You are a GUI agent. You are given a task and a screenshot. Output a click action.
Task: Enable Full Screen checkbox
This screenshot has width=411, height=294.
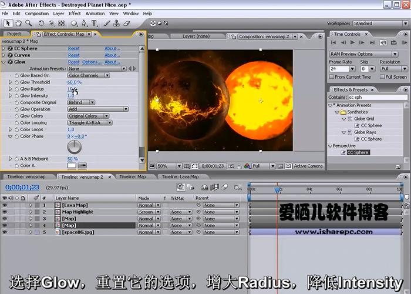coord(382,76)
